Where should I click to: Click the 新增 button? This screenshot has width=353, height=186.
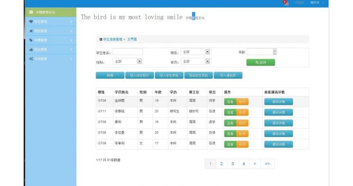click(x=110, y=75)
